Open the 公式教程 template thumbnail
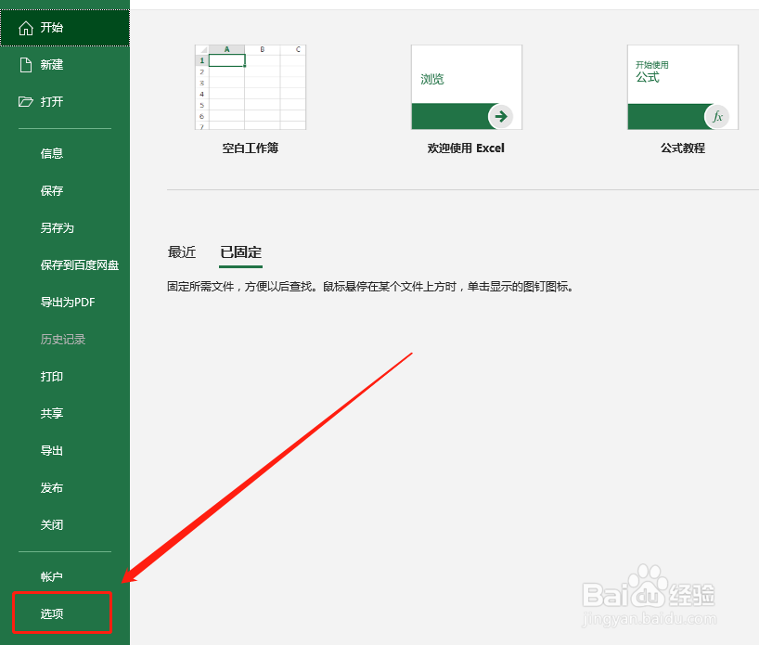 click(x=683, y=87)
